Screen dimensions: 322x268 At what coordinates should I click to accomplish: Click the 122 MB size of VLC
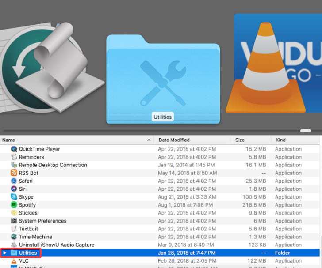pos(257,261)
